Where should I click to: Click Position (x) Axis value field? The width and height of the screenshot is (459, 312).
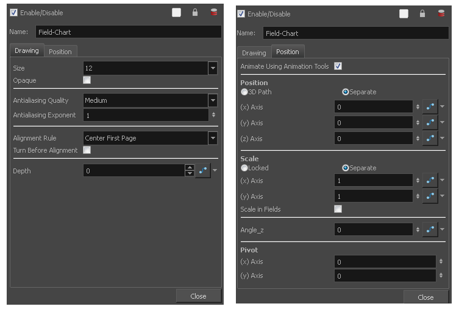point(374,106)
